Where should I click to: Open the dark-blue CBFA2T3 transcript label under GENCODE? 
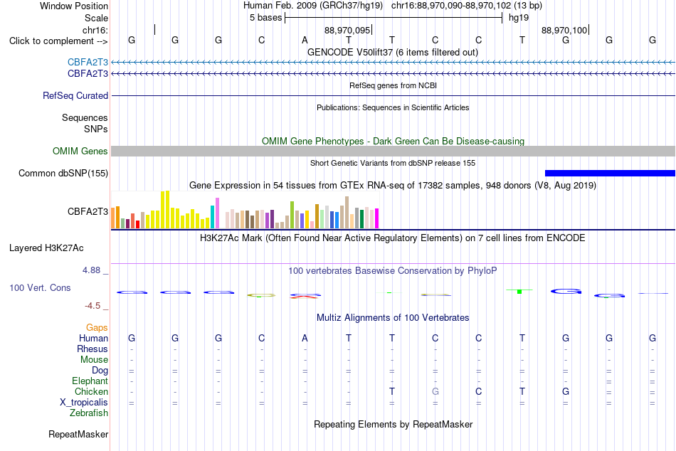88,74
